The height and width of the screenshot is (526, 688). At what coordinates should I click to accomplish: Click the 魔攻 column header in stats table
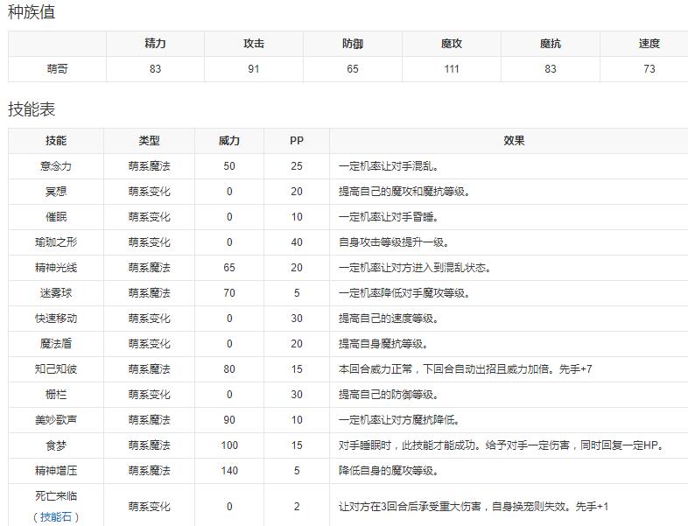[x=452, y=43]
